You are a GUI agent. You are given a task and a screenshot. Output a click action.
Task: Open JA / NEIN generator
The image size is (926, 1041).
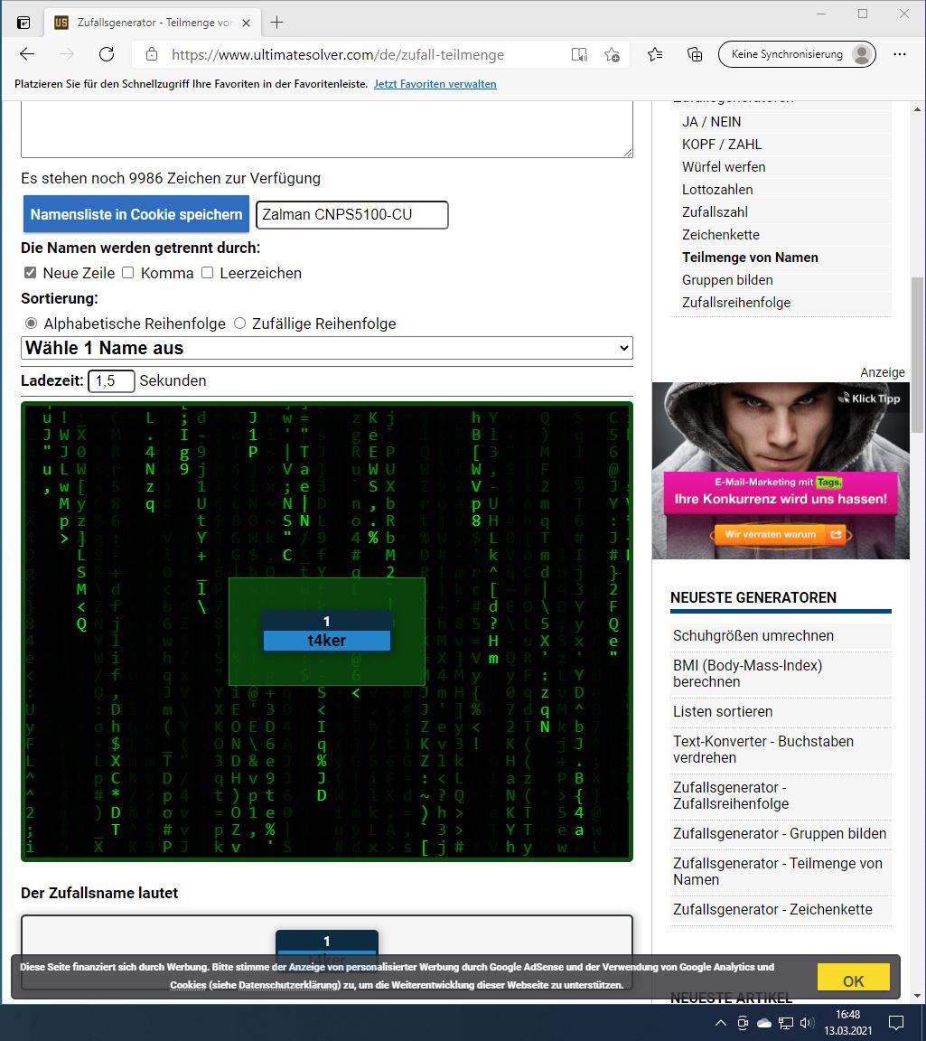click(711, 122)
